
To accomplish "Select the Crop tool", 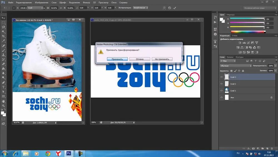I will point(3,36).
